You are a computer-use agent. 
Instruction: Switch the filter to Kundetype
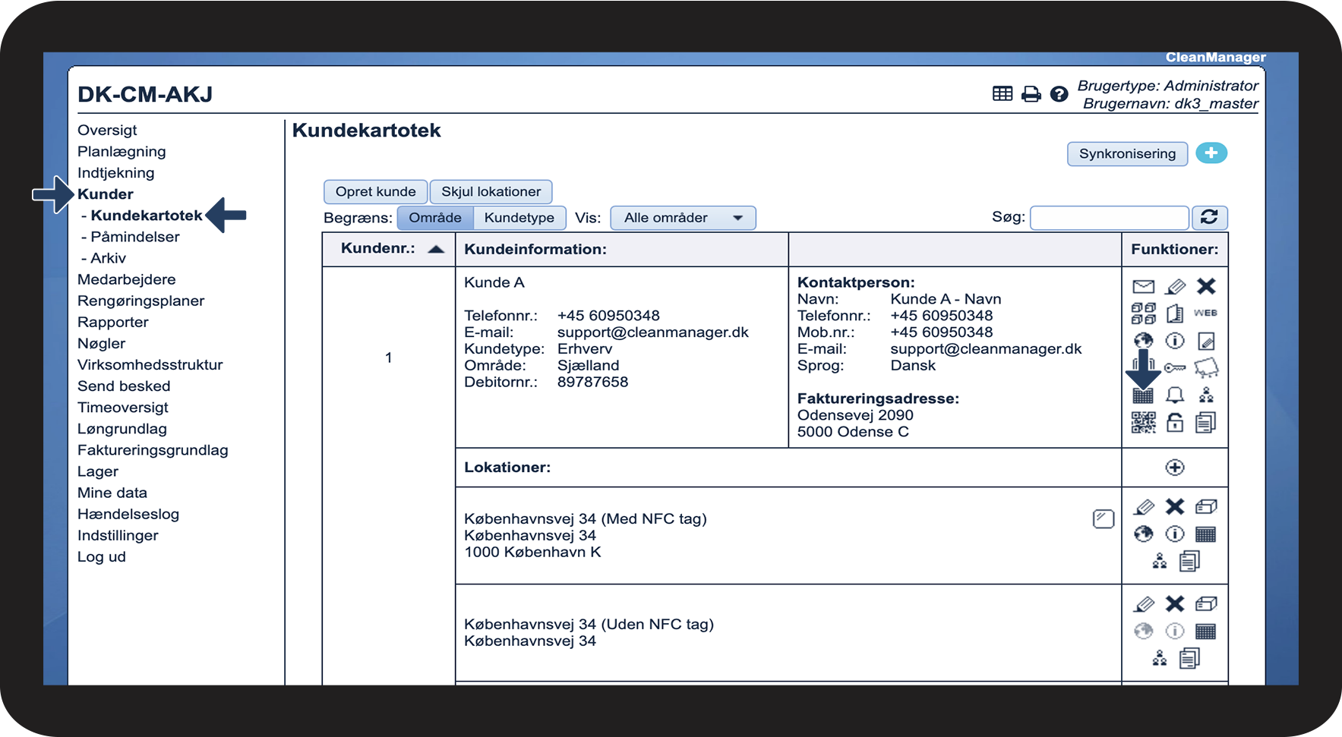pyautogui.click(x=519, y=218)
